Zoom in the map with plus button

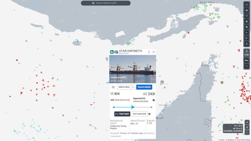(247, 122)
